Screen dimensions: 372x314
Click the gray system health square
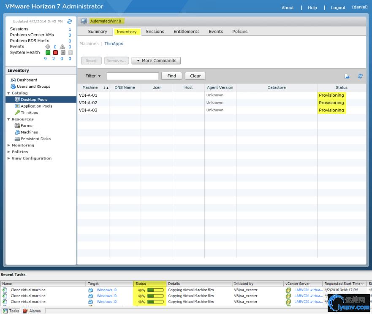(x=63, y=52)
